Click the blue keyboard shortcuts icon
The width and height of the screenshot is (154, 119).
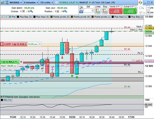pyautogui.click(x=81, y=12)
